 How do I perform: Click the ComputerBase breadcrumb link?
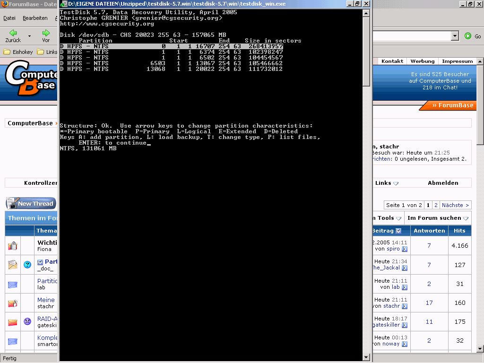tap(30, 123)
